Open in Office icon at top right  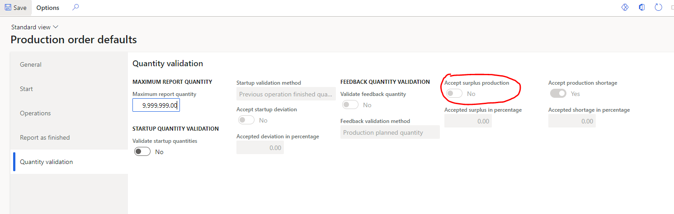641,7
